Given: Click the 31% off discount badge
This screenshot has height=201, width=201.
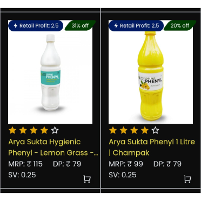Looking at the screenshot, I should (80, 25).
